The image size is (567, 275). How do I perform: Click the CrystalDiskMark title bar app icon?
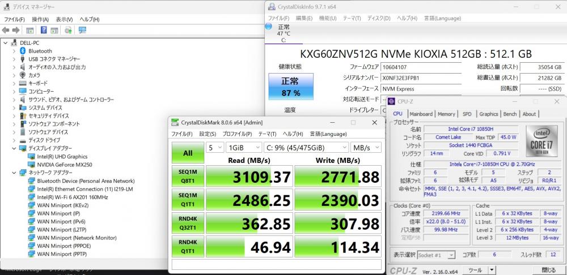coord(175,122)
